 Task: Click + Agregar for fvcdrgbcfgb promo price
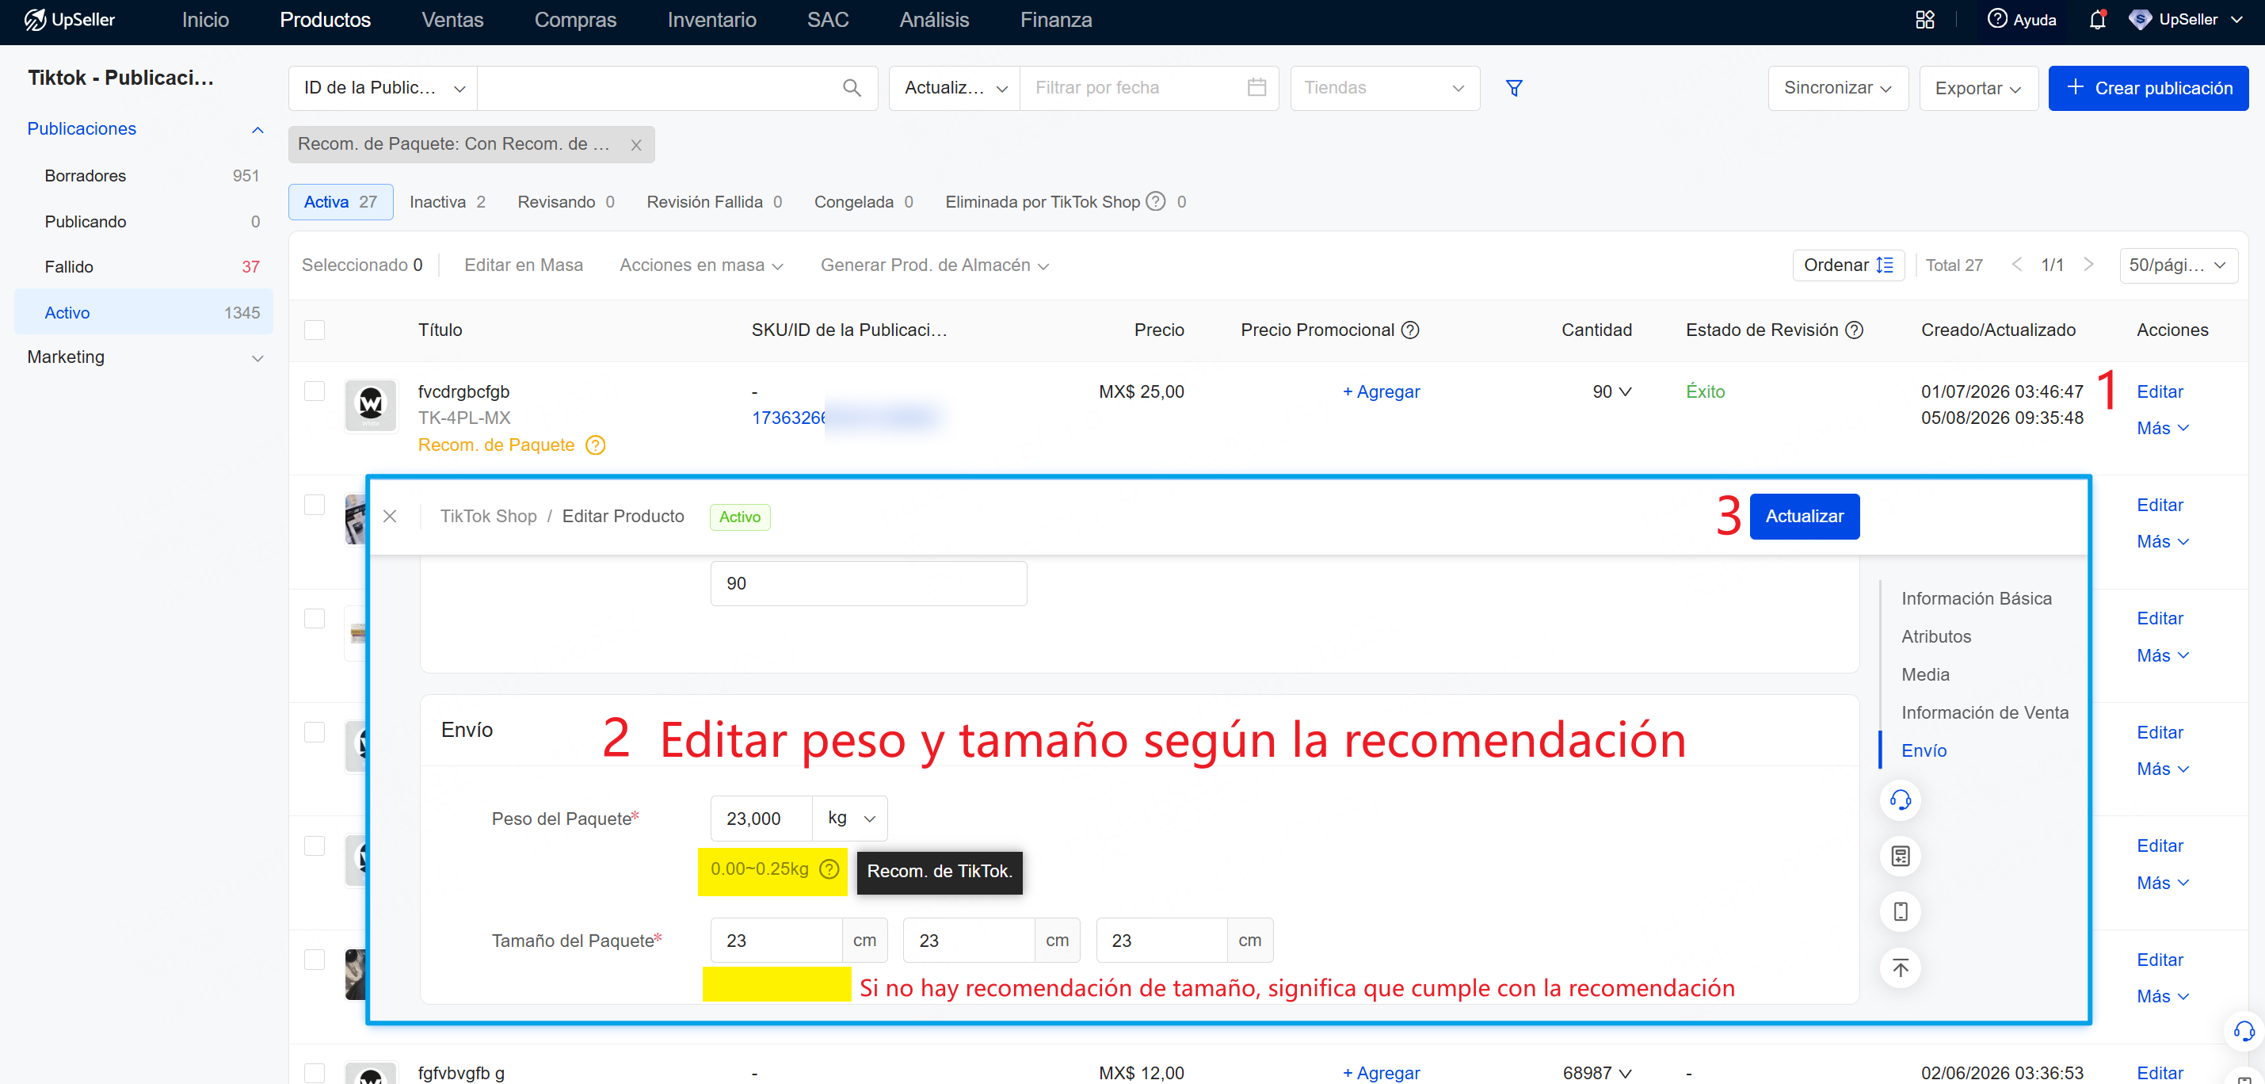tap(1380, 392)
